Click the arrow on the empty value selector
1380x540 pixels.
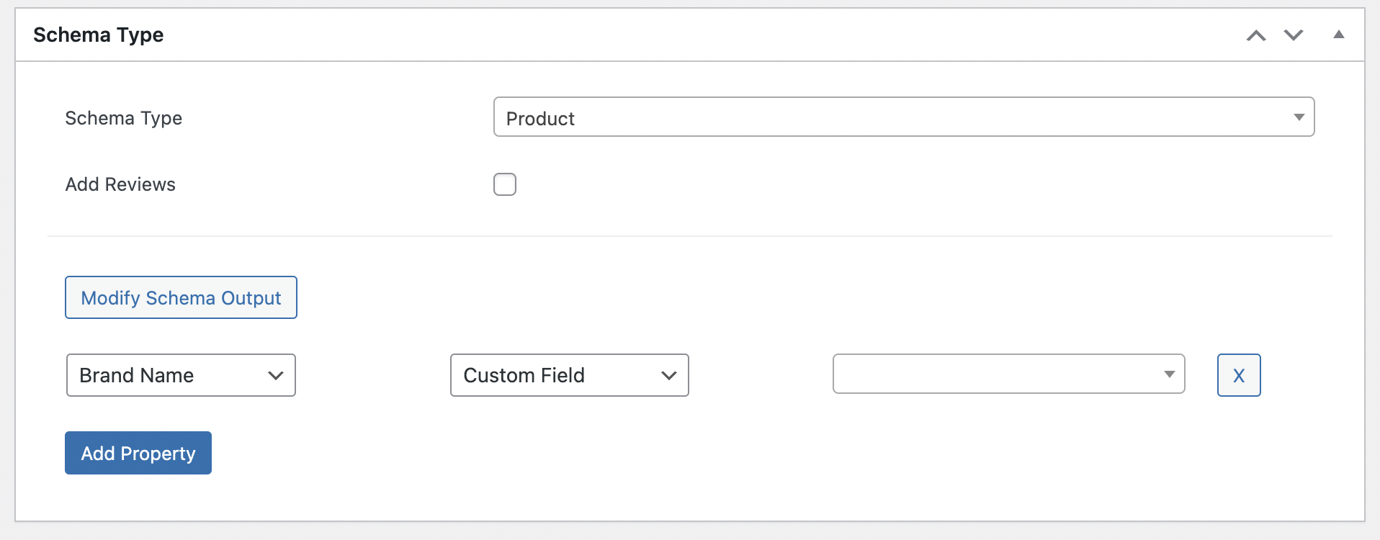1170,374
